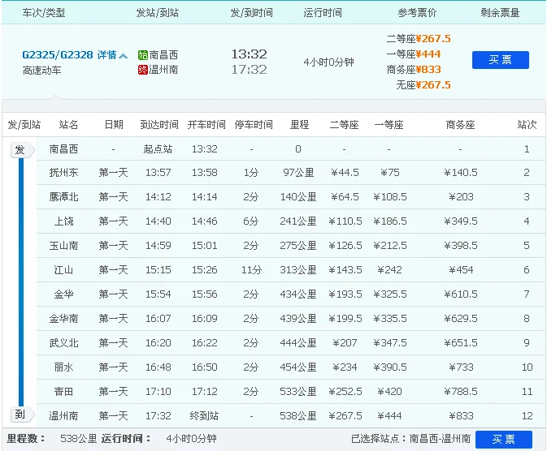
Task: Click the 剩余票量 column header
Action: 500,13
